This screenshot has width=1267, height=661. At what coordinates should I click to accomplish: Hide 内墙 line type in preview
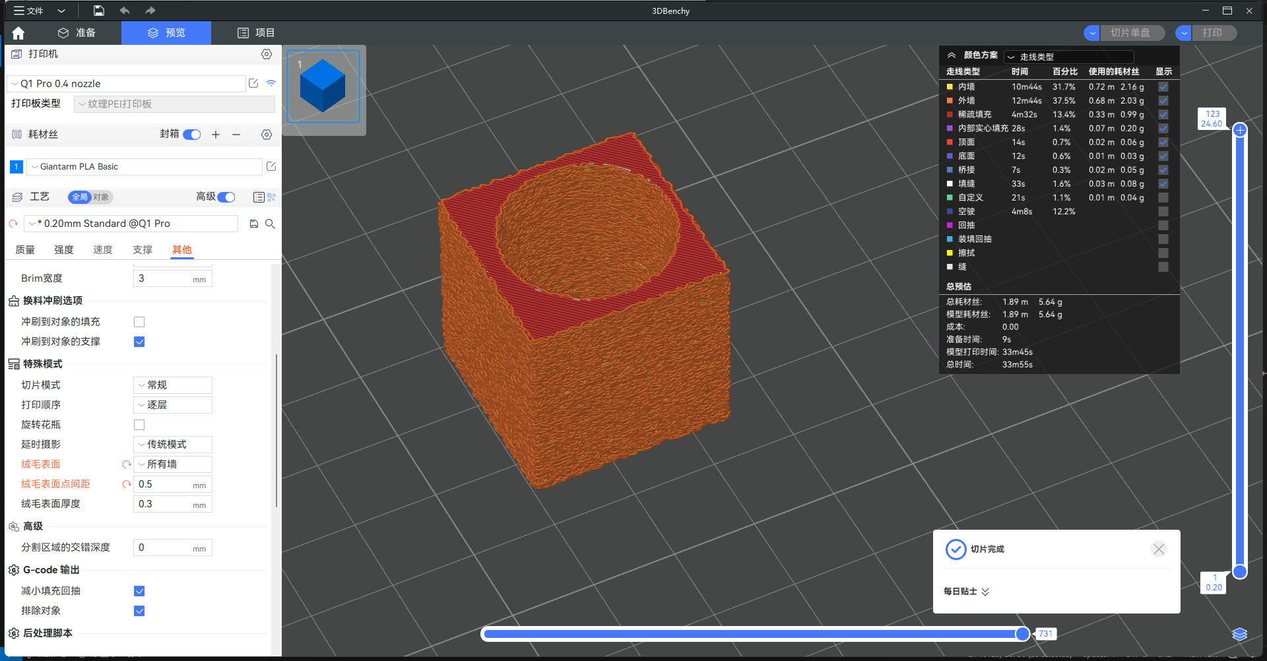pyautogui.click(x=1163, y=87)
